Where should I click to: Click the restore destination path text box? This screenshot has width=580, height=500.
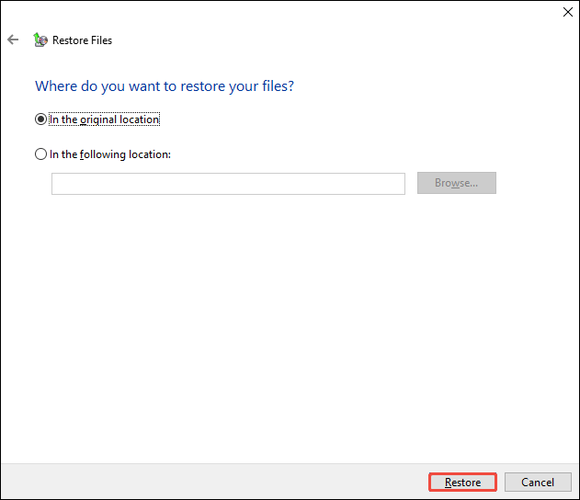tap(228, 184)
